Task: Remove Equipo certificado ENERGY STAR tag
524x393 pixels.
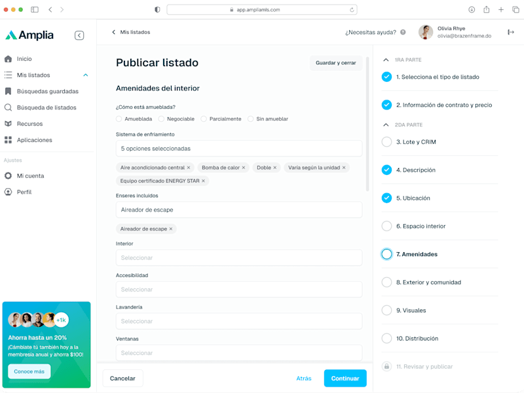Action: coord(203,181)
